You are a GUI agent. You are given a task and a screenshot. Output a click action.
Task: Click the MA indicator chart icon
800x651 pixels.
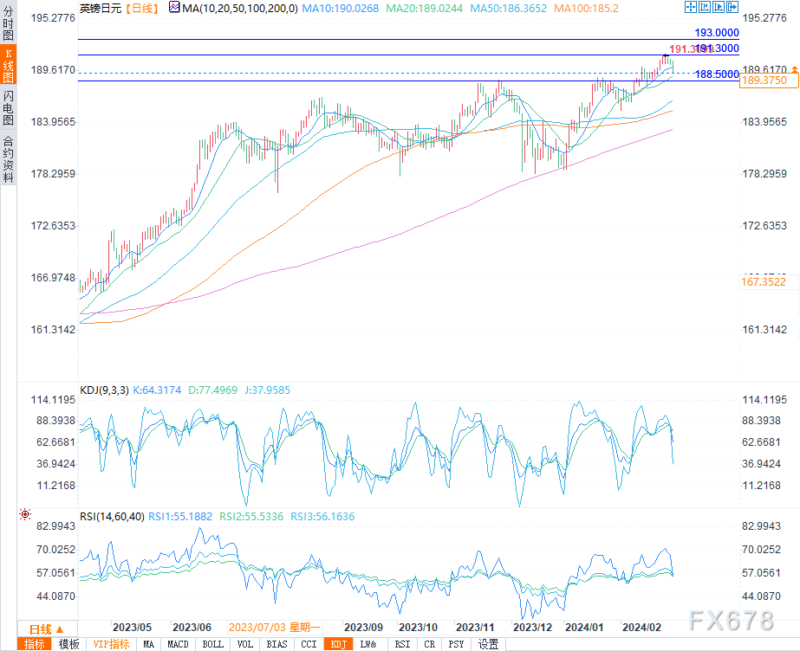tap(174, 8)
